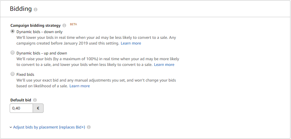Click the 'Fixed bids' label text
The image size is (291, 139).
(x=25, y=74)
